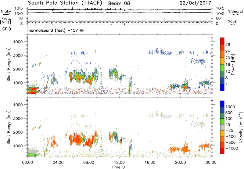Click the blue top segment of Velocity colorbar
The width and height of the screenshot is (244, 169).
(x=222, y=104)
